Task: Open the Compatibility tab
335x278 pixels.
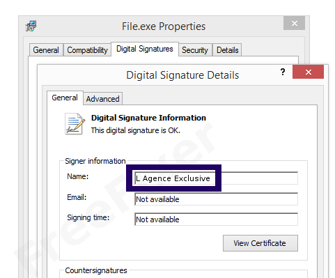Action: click(x=87, y=50)
